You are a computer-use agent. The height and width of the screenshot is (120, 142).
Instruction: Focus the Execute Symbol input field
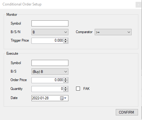(x=50, y=63)
